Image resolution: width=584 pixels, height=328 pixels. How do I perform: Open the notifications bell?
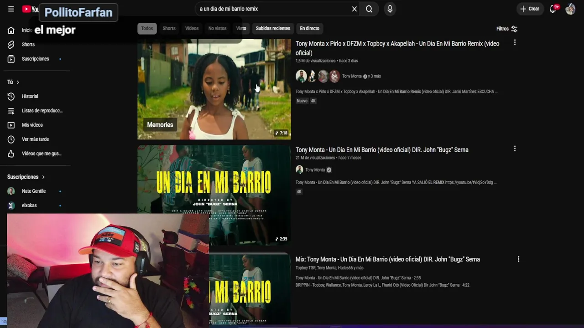pyautogui.click(x=553, y=9)
